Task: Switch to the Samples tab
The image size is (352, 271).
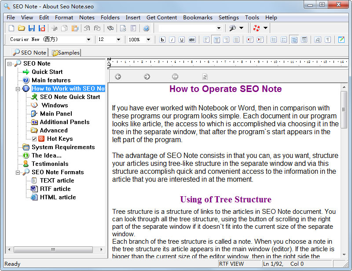Action: coord(66,53)
